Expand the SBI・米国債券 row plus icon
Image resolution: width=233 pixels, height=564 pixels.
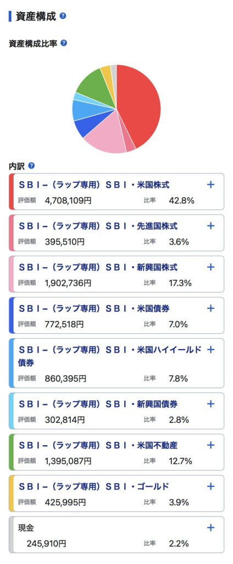(210, 308)
